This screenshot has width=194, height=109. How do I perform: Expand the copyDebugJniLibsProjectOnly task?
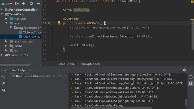(72, 84)
